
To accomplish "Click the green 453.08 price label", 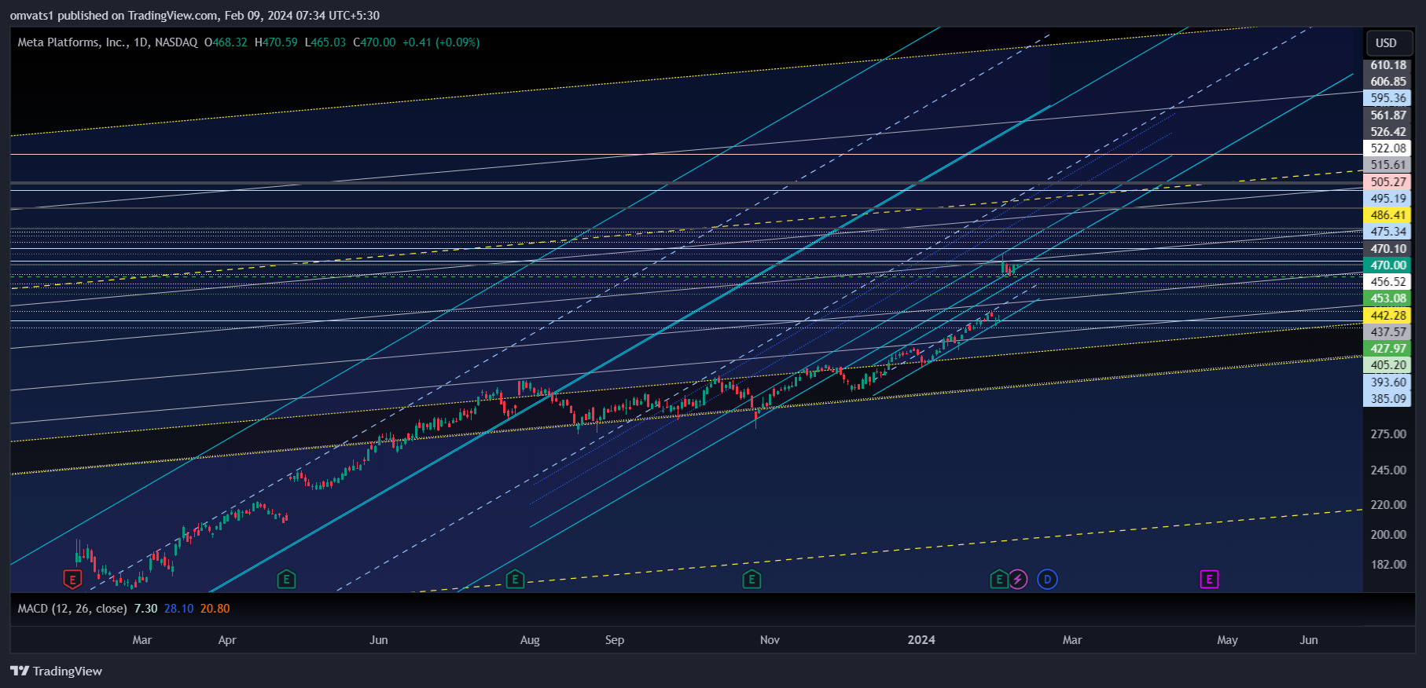I will (1388, 298).
